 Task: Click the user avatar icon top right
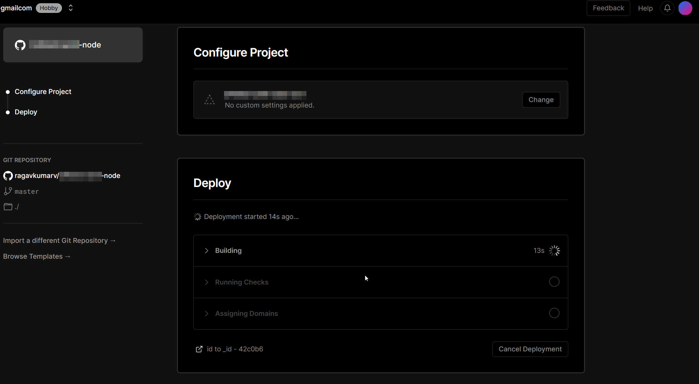[x=685, y=7]
